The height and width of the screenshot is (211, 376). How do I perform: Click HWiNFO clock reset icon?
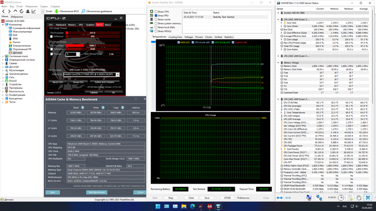coord(341,198)
